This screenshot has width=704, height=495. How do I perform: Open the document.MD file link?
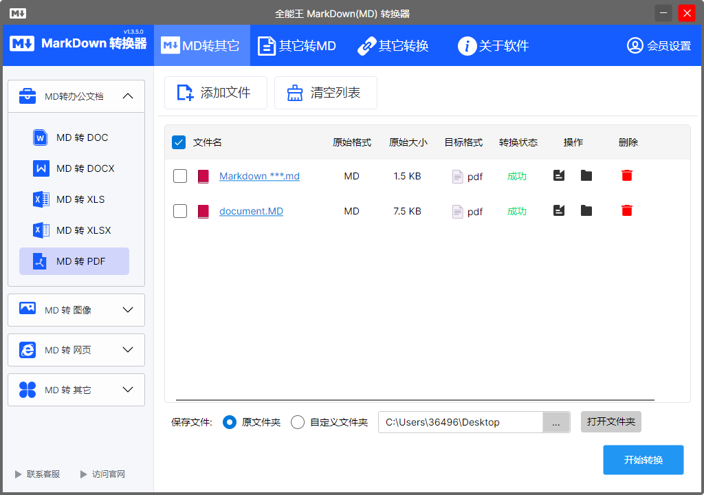tap(251, 211)
